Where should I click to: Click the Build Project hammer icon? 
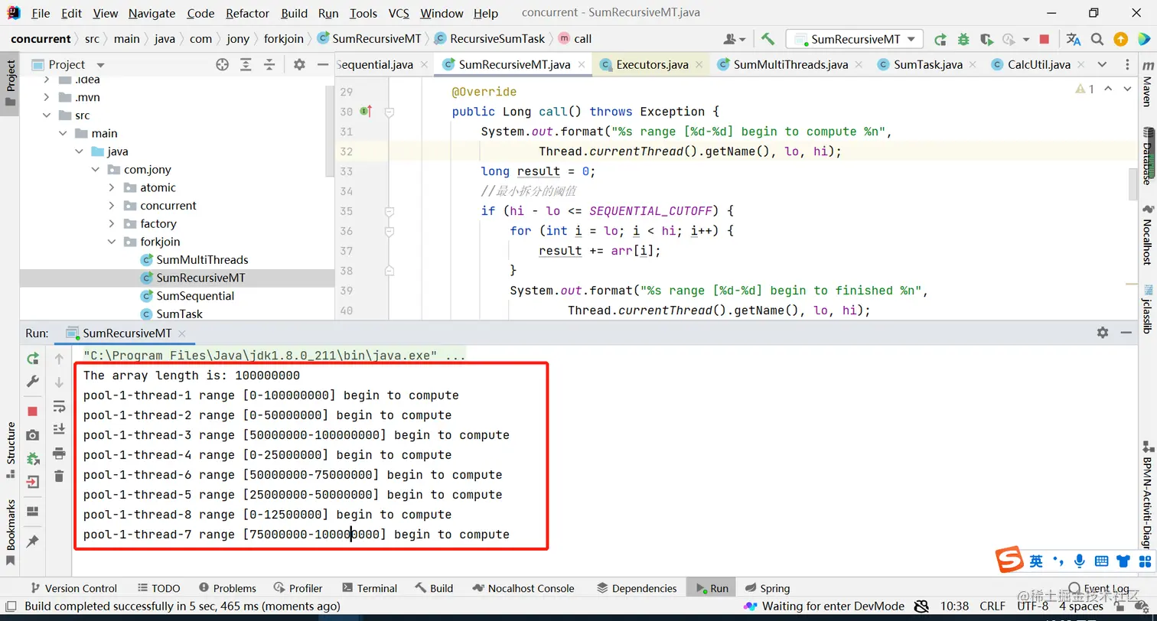pos(768,39)
